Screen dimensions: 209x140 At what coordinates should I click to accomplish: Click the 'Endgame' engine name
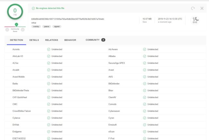(x=17, y=132)
